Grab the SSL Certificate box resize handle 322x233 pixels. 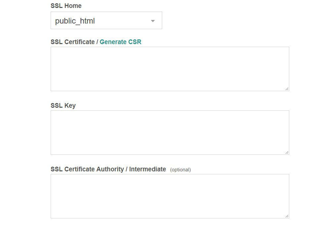(x=287, y=89)
